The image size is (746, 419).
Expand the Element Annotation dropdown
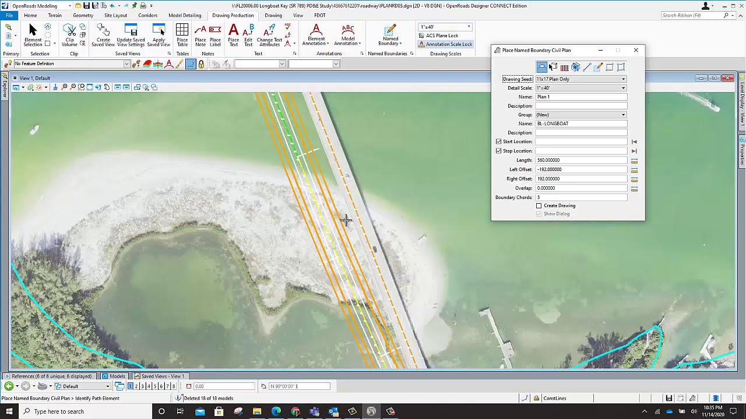coord(328,44)
